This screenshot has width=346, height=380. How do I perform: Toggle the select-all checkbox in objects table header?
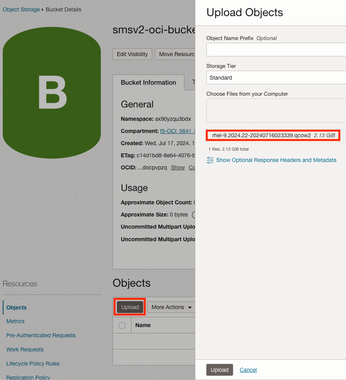point(122,325)
